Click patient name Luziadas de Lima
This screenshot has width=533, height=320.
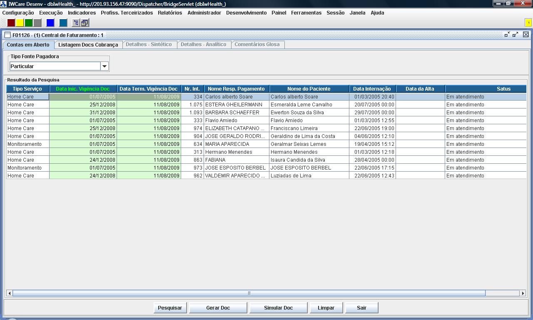coord(291,176)
